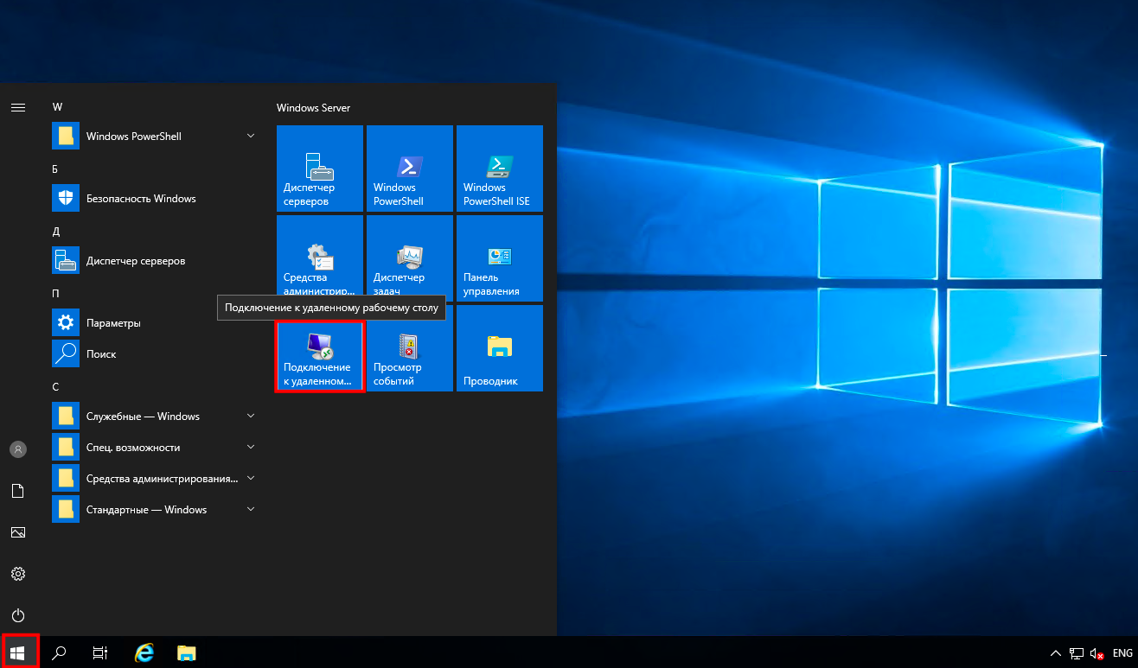Open the Панель управления tile
Image resolution: width=1138 pixels, height=668 pixels.
point(500,258)
